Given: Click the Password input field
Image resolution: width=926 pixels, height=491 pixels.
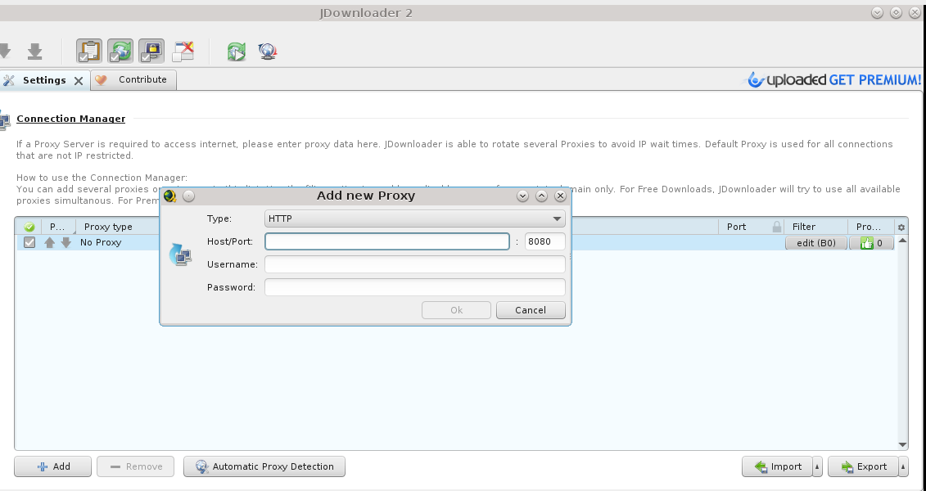Looking at the screenshot, I should pyautogui.click(x=414, y=287).
